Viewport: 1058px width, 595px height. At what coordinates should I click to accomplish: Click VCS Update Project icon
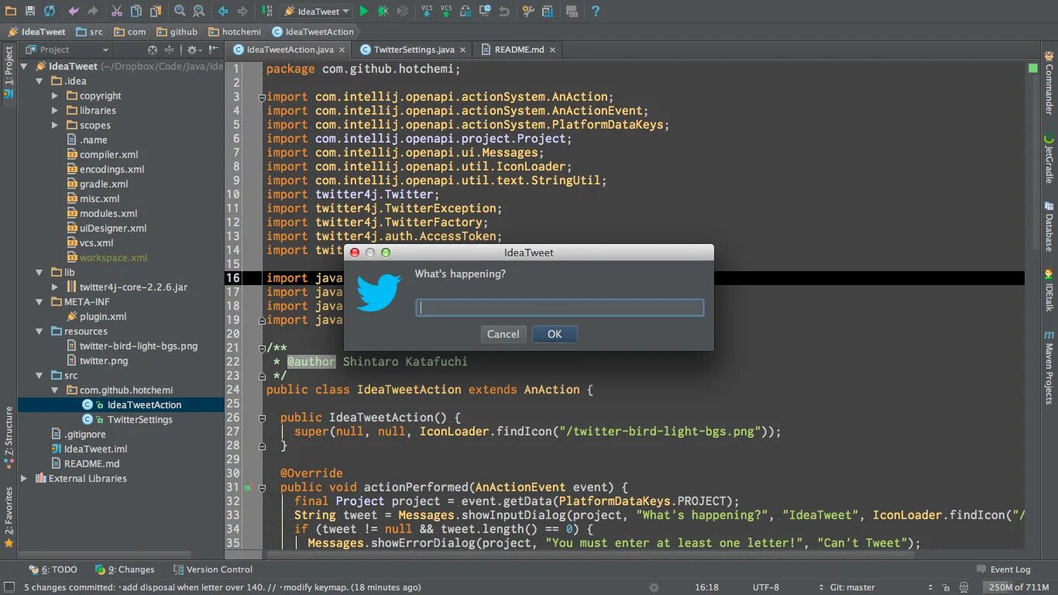coord(427,11)
